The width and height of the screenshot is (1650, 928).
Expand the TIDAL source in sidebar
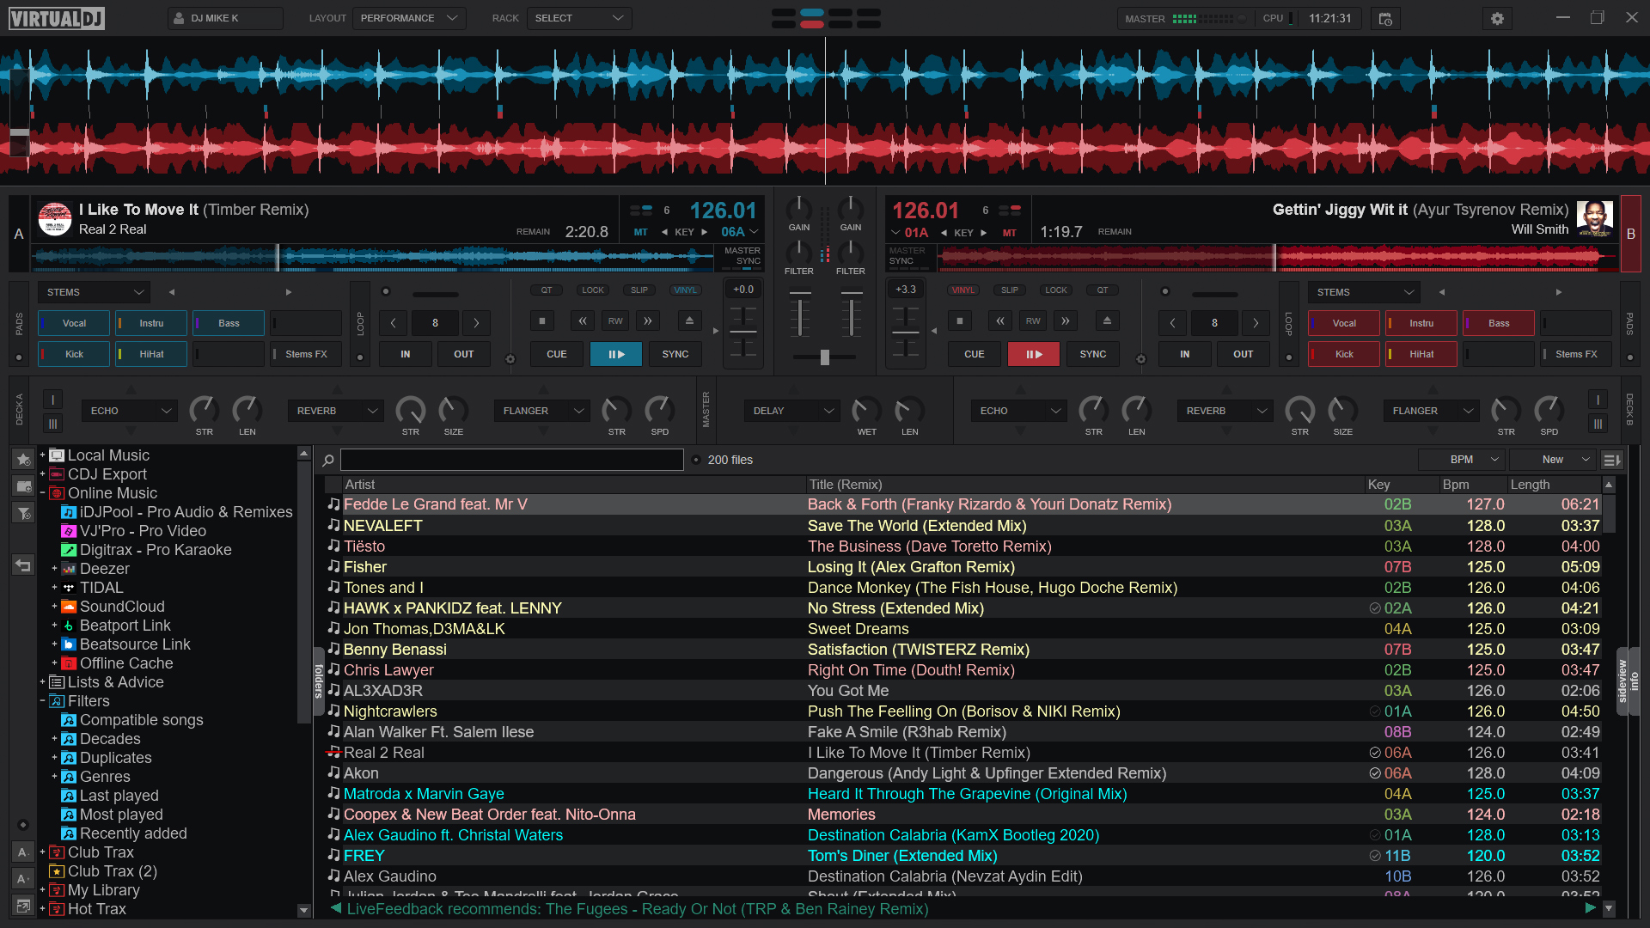tap(54, 588)
